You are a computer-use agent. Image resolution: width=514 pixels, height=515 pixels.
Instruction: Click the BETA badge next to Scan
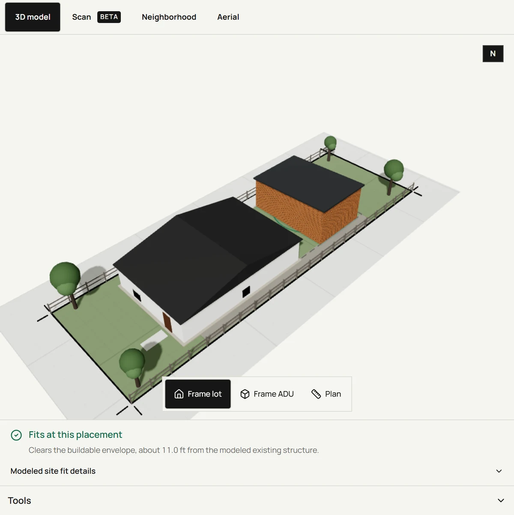tap(109, 17)
